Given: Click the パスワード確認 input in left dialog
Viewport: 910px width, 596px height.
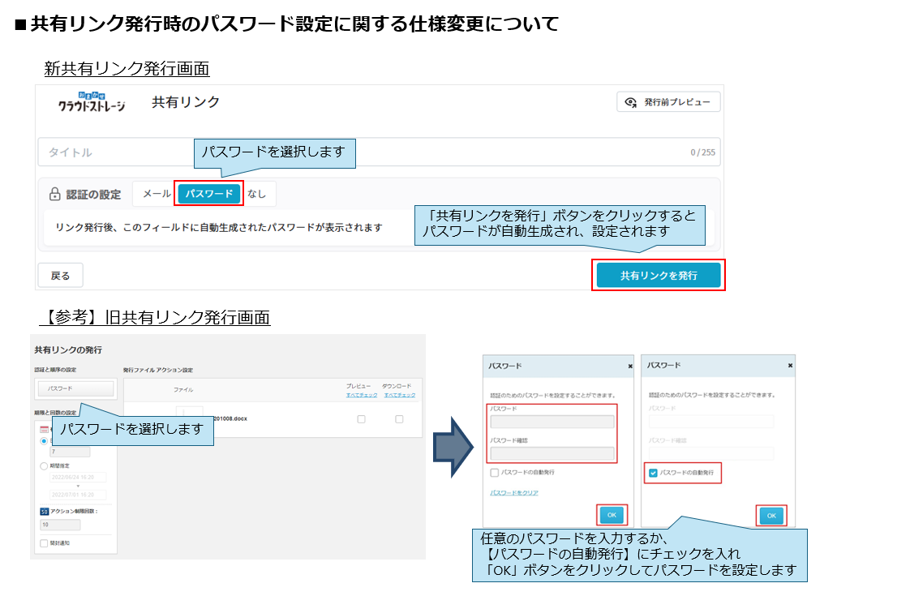Looking at the screenshot, I should [552, 453].
